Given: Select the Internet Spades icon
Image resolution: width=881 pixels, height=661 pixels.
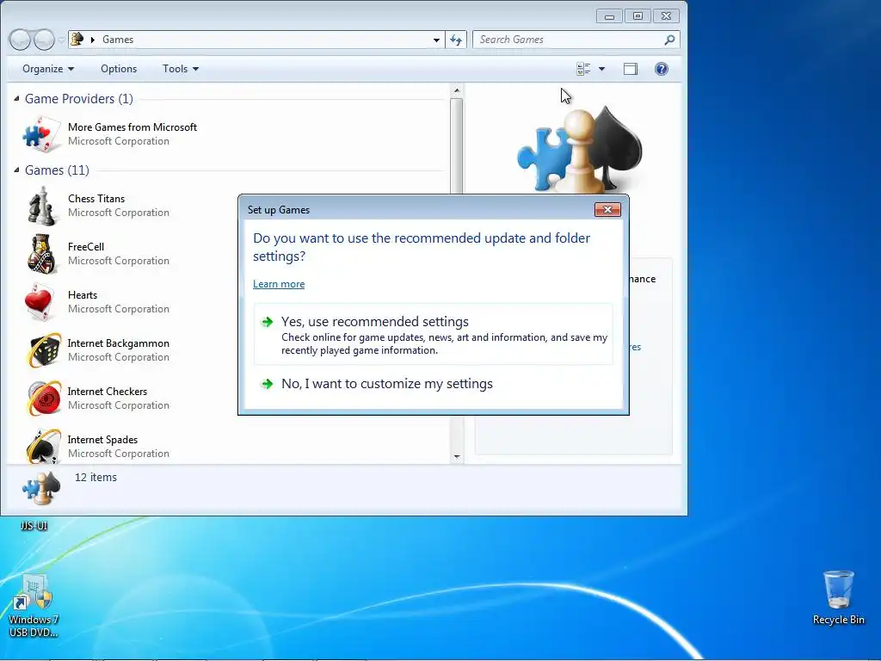Looking at the screenshot, I should (x=44, y=447).
